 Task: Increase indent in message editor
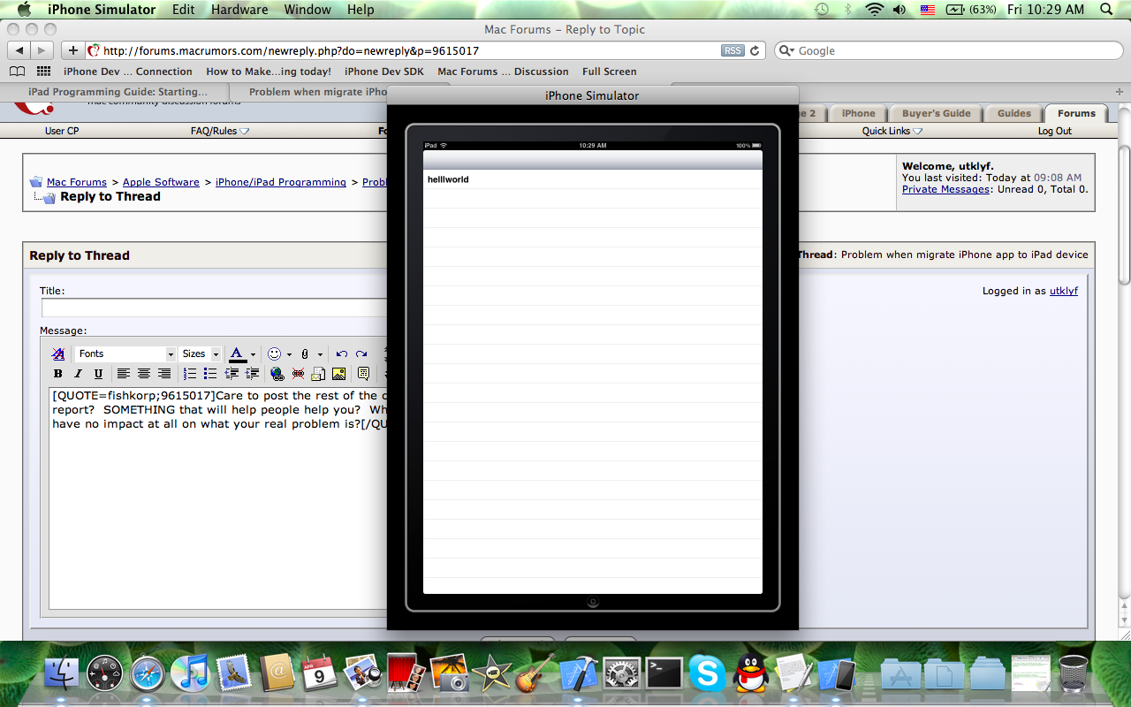252,374
